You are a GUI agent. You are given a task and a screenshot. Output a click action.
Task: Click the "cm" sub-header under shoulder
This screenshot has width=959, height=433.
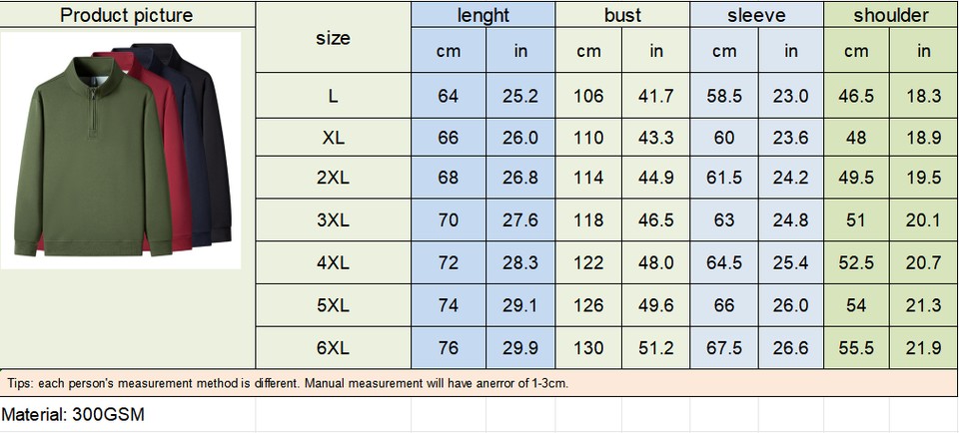856,51
